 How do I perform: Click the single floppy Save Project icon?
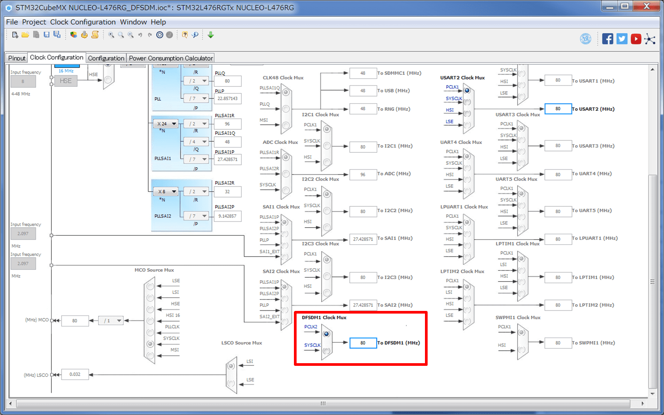(46, 35)
